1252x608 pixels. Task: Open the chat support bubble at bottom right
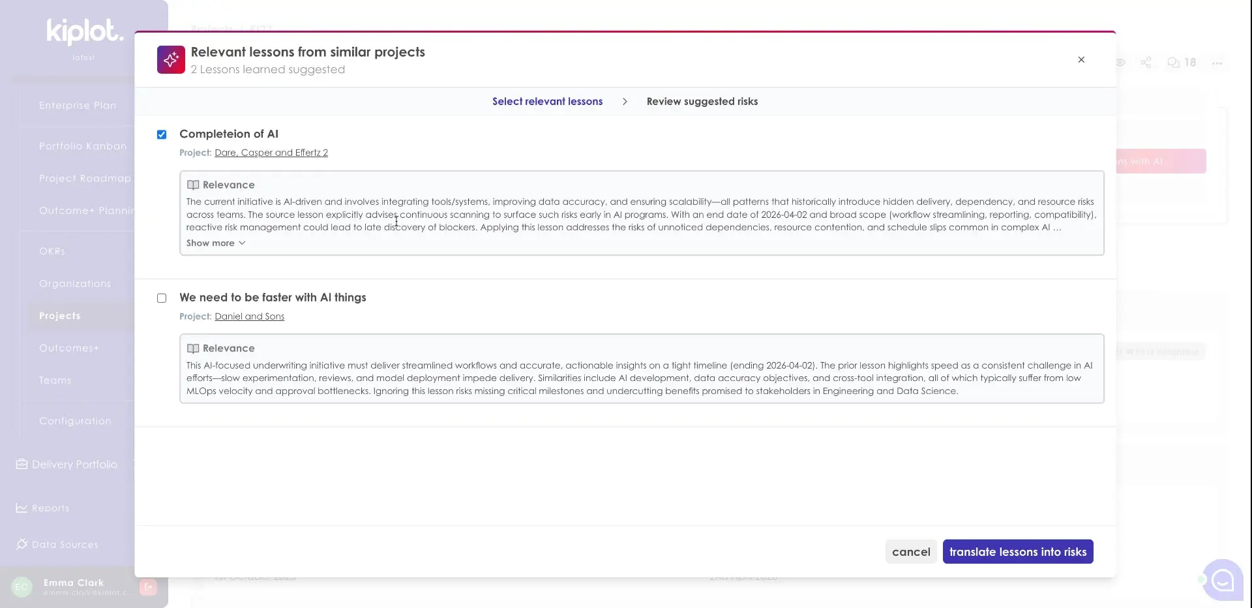click(x=1222, y=580)
